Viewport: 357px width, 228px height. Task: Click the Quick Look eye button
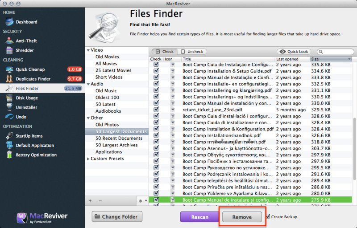(295, 52)
